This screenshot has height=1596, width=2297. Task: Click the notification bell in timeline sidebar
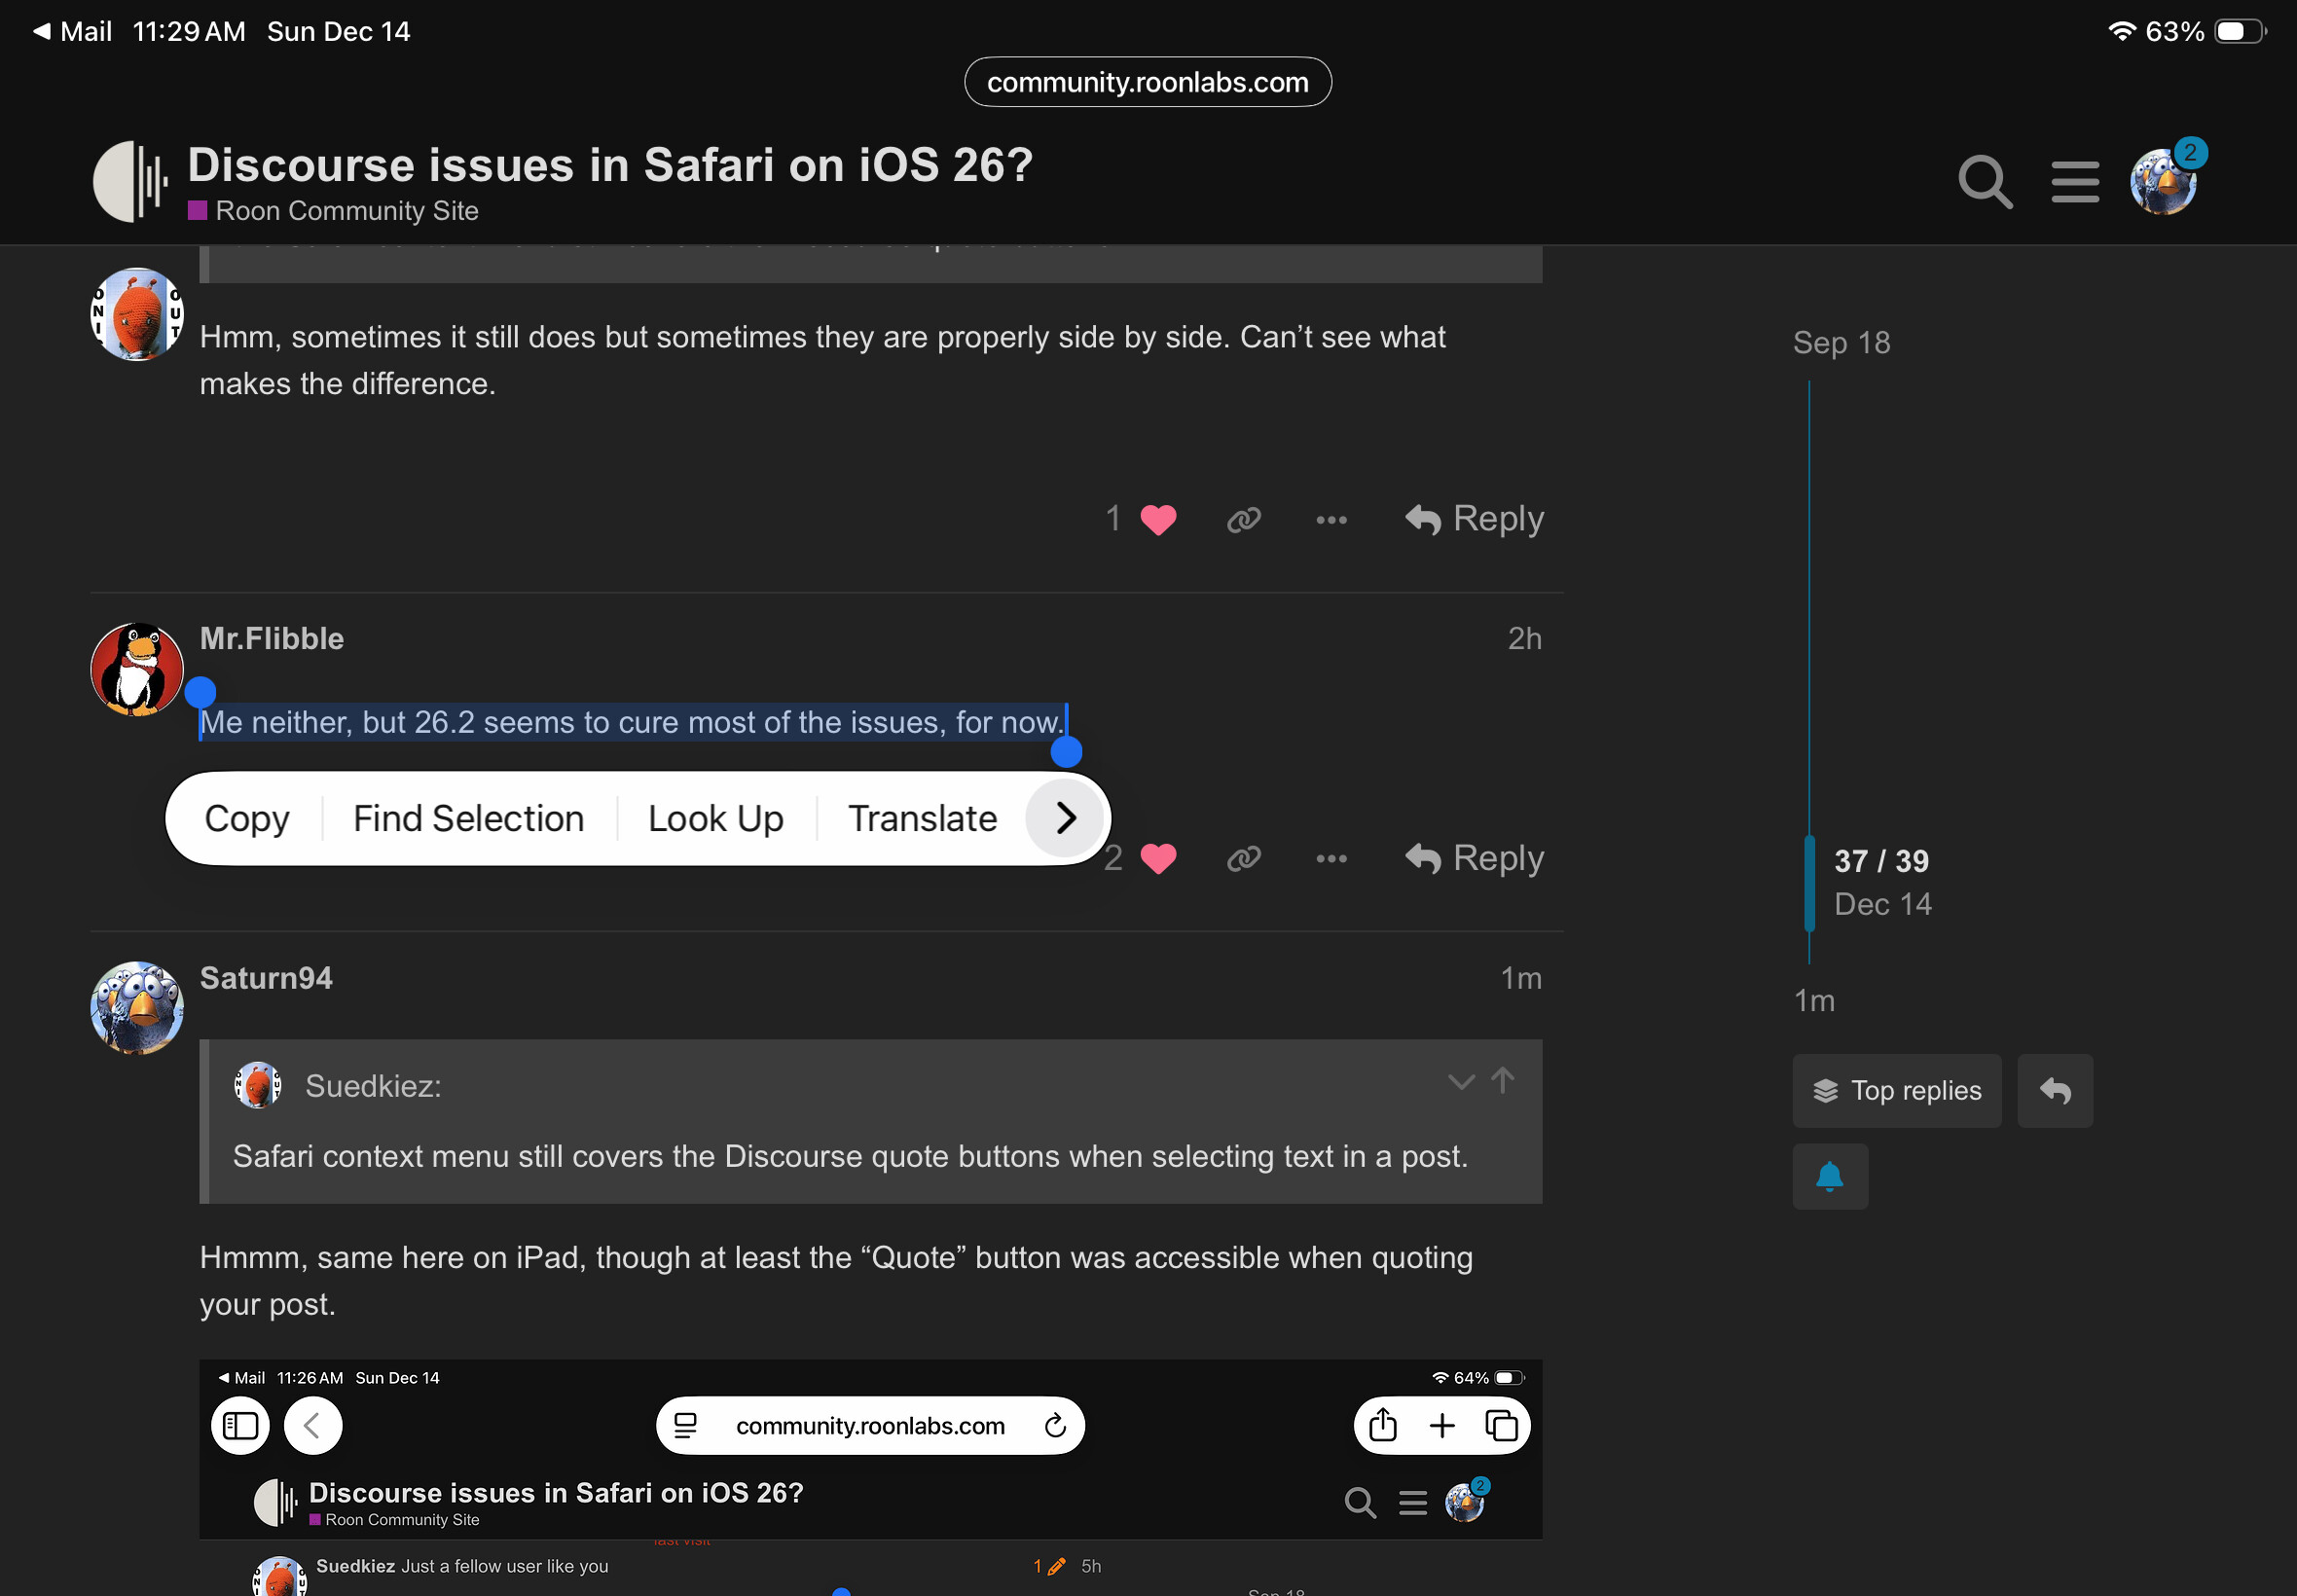[1829, 1177]
